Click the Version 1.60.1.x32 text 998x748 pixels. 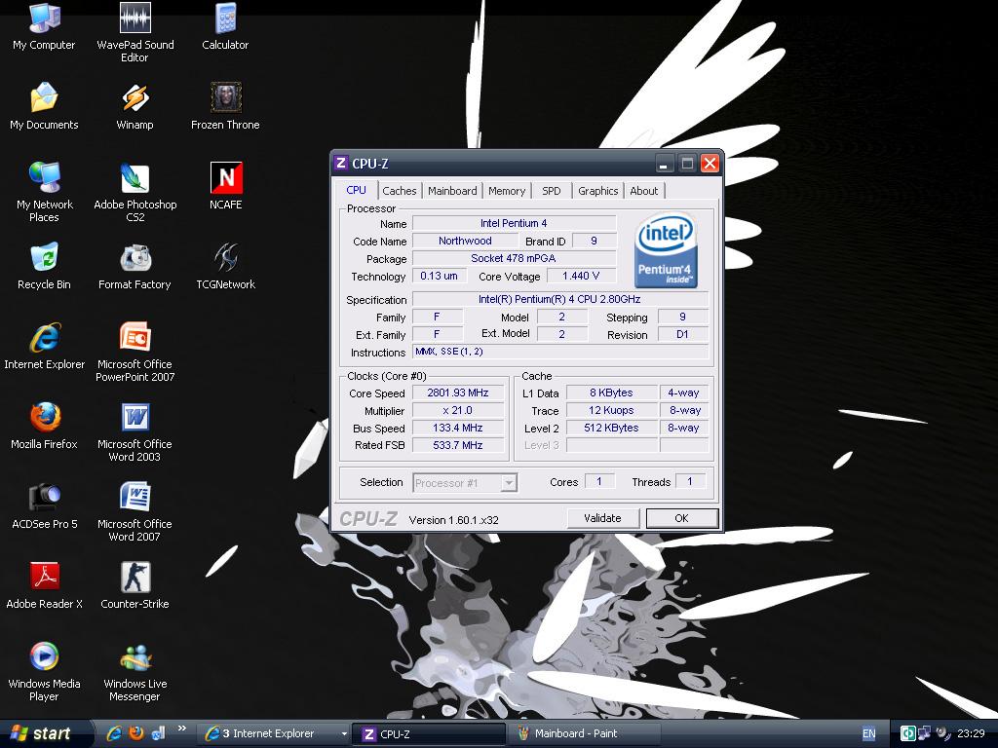click(x=454, y=520)
